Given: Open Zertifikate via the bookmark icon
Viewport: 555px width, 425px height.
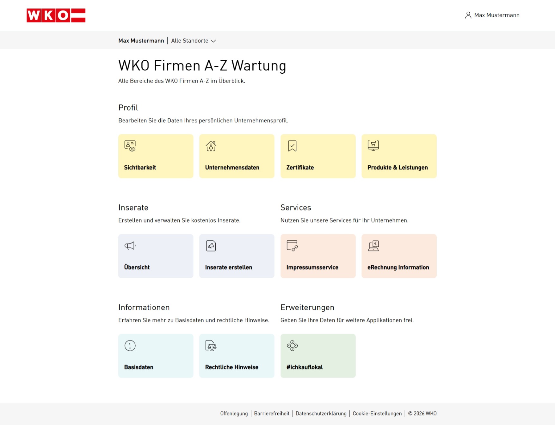Looking at the screenshot, I should click(x=292, y=146).
